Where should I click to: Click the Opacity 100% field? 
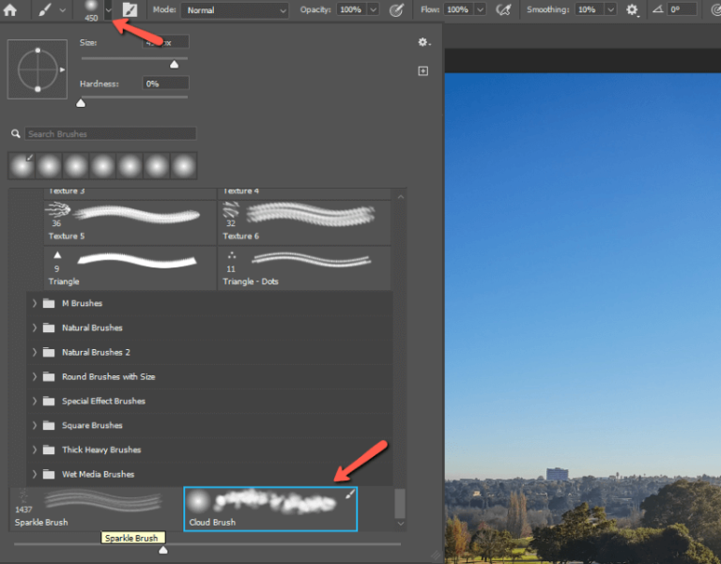click(x=351, y=9)
